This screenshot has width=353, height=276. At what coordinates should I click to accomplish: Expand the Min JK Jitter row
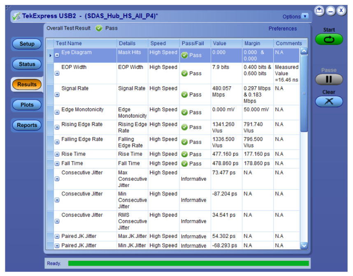point(57,246)
